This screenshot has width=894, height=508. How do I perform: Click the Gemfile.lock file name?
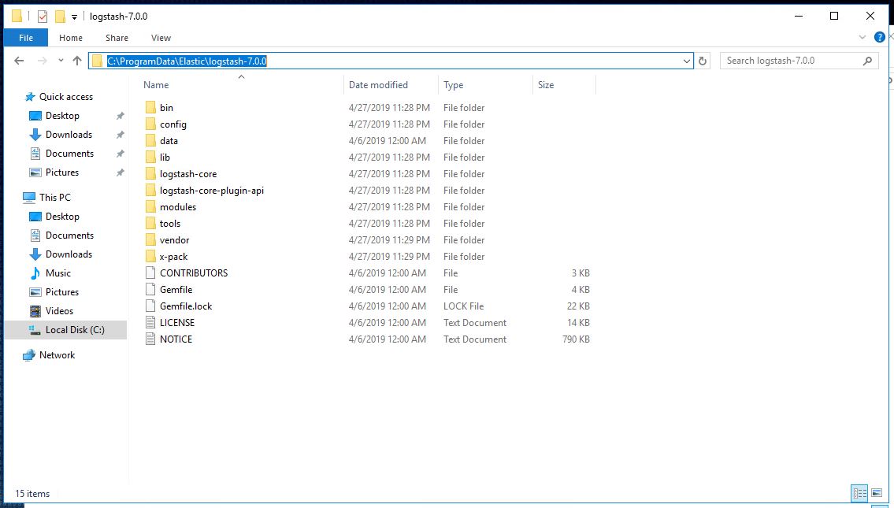coord(186,306)
